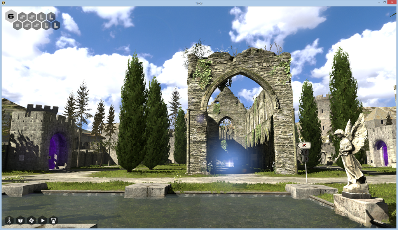Click the hexagon showing number 6
Screen dimensions: 398x230
pos(10,16)
